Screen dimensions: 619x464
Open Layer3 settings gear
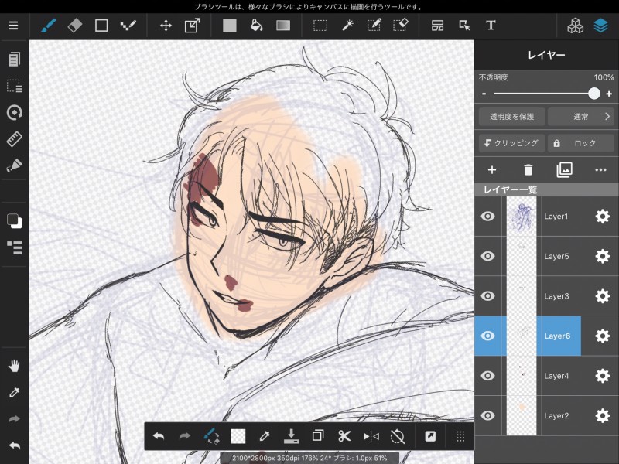[x=603, y=296]
